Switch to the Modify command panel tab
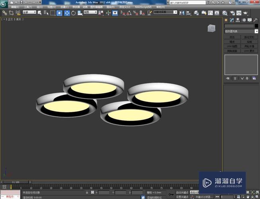 (232, 20)
